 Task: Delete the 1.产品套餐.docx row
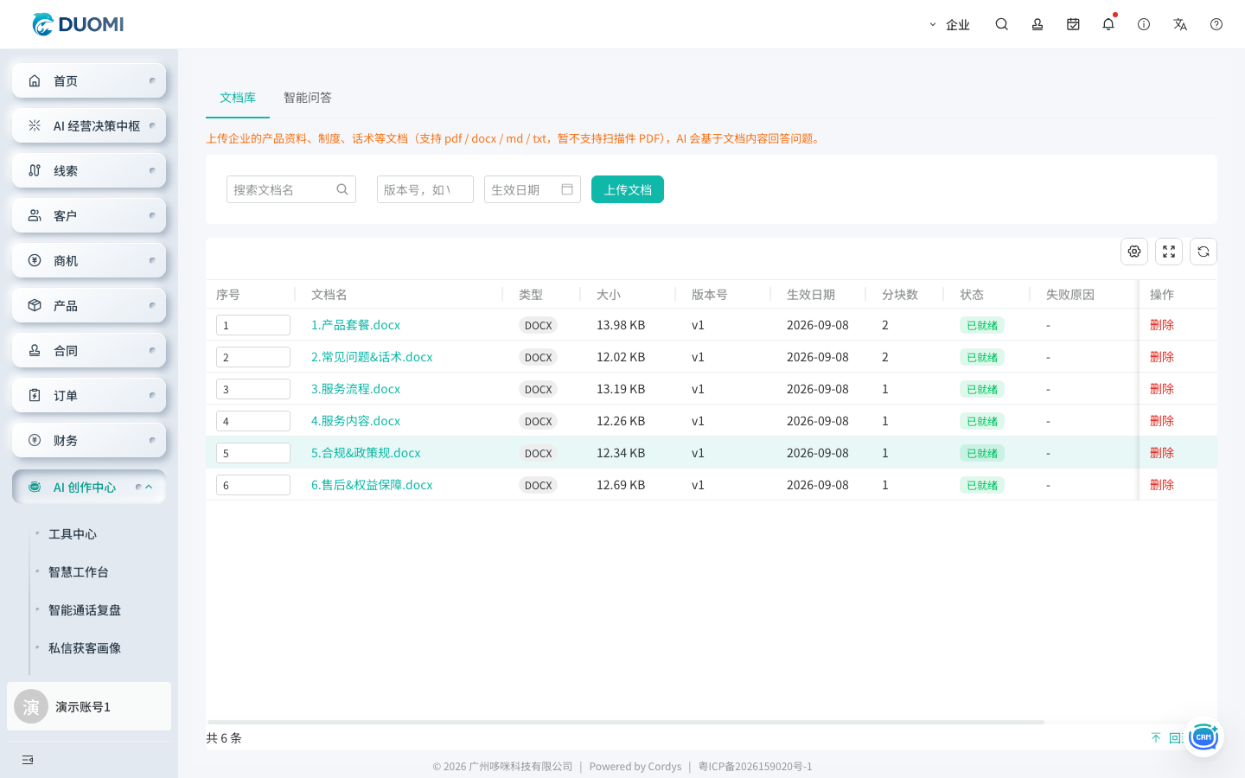point(1162,325)
